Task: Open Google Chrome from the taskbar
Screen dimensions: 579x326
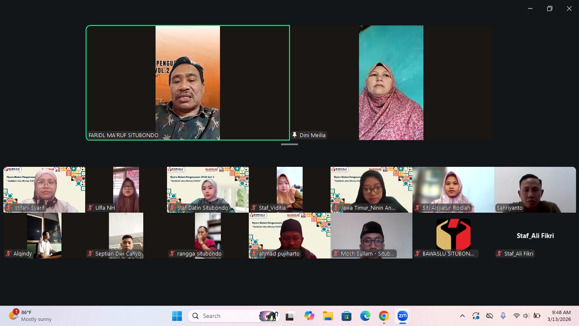Action: tap(384, 316)
